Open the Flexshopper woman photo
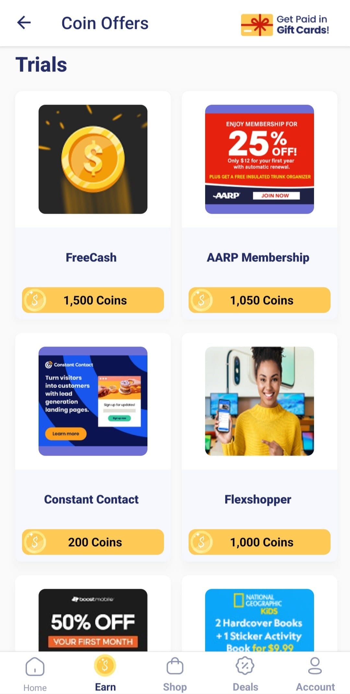The image size is (350, 694). [x=260, y=401]
